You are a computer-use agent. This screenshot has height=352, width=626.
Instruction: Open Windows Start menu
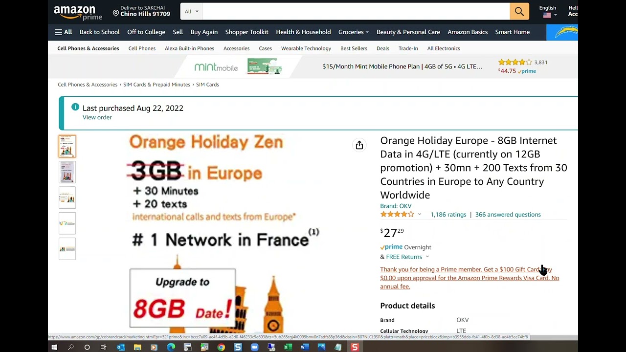coord(54,347)
